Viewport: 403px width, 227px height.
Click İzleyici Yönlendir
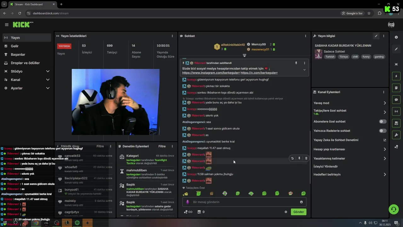(x=326, y=166)
